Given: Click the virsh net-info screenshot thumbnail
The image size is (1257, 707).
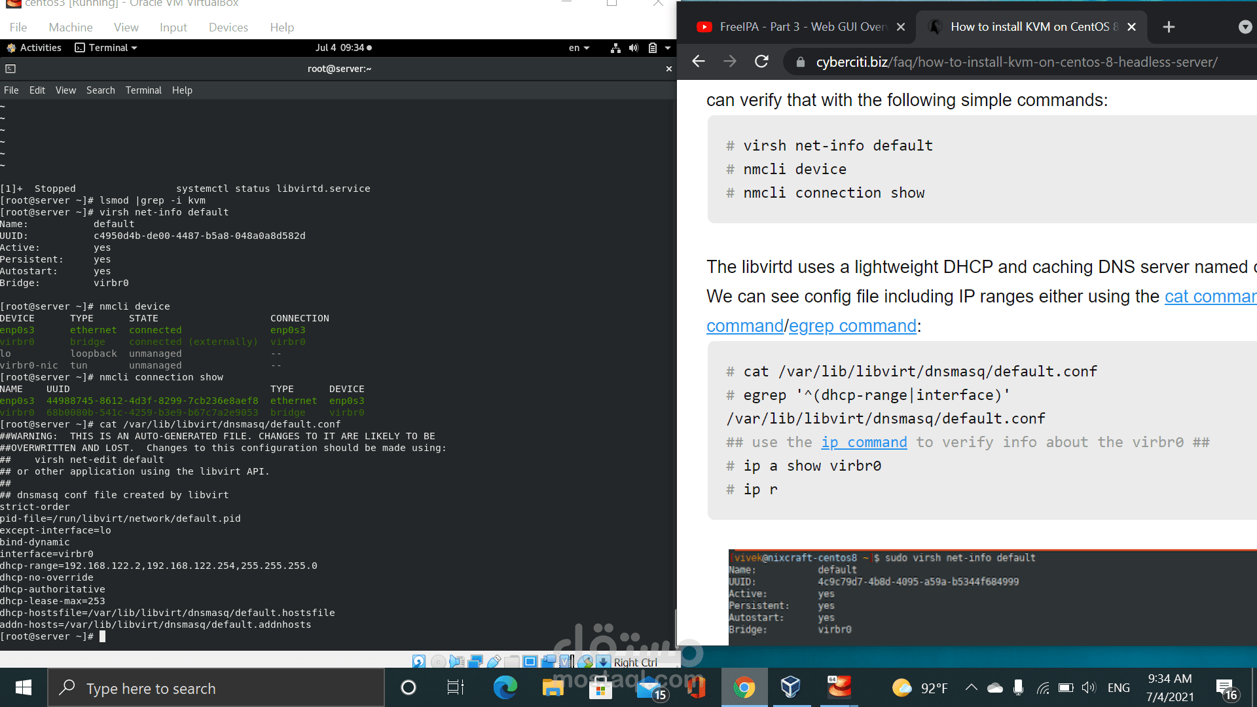Looking at the screenshot, I should pyautogui.click(x=993, y=597).
